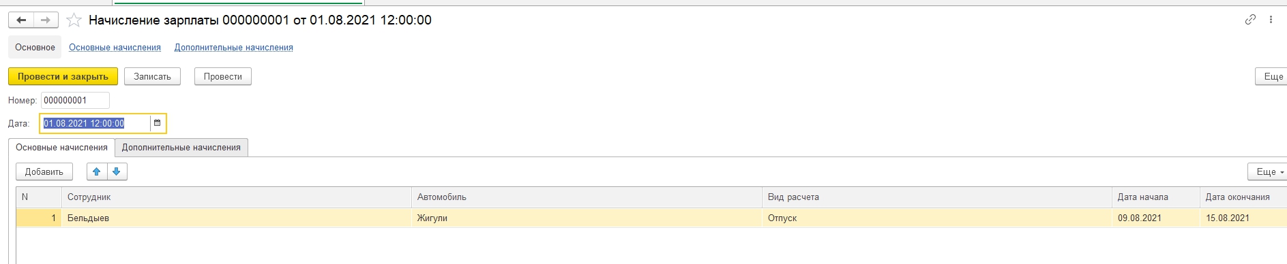This screenshot has height=264, width=1287.
Task: Open the Дополнительные начисления navigation link
Action: click(234, 48)
